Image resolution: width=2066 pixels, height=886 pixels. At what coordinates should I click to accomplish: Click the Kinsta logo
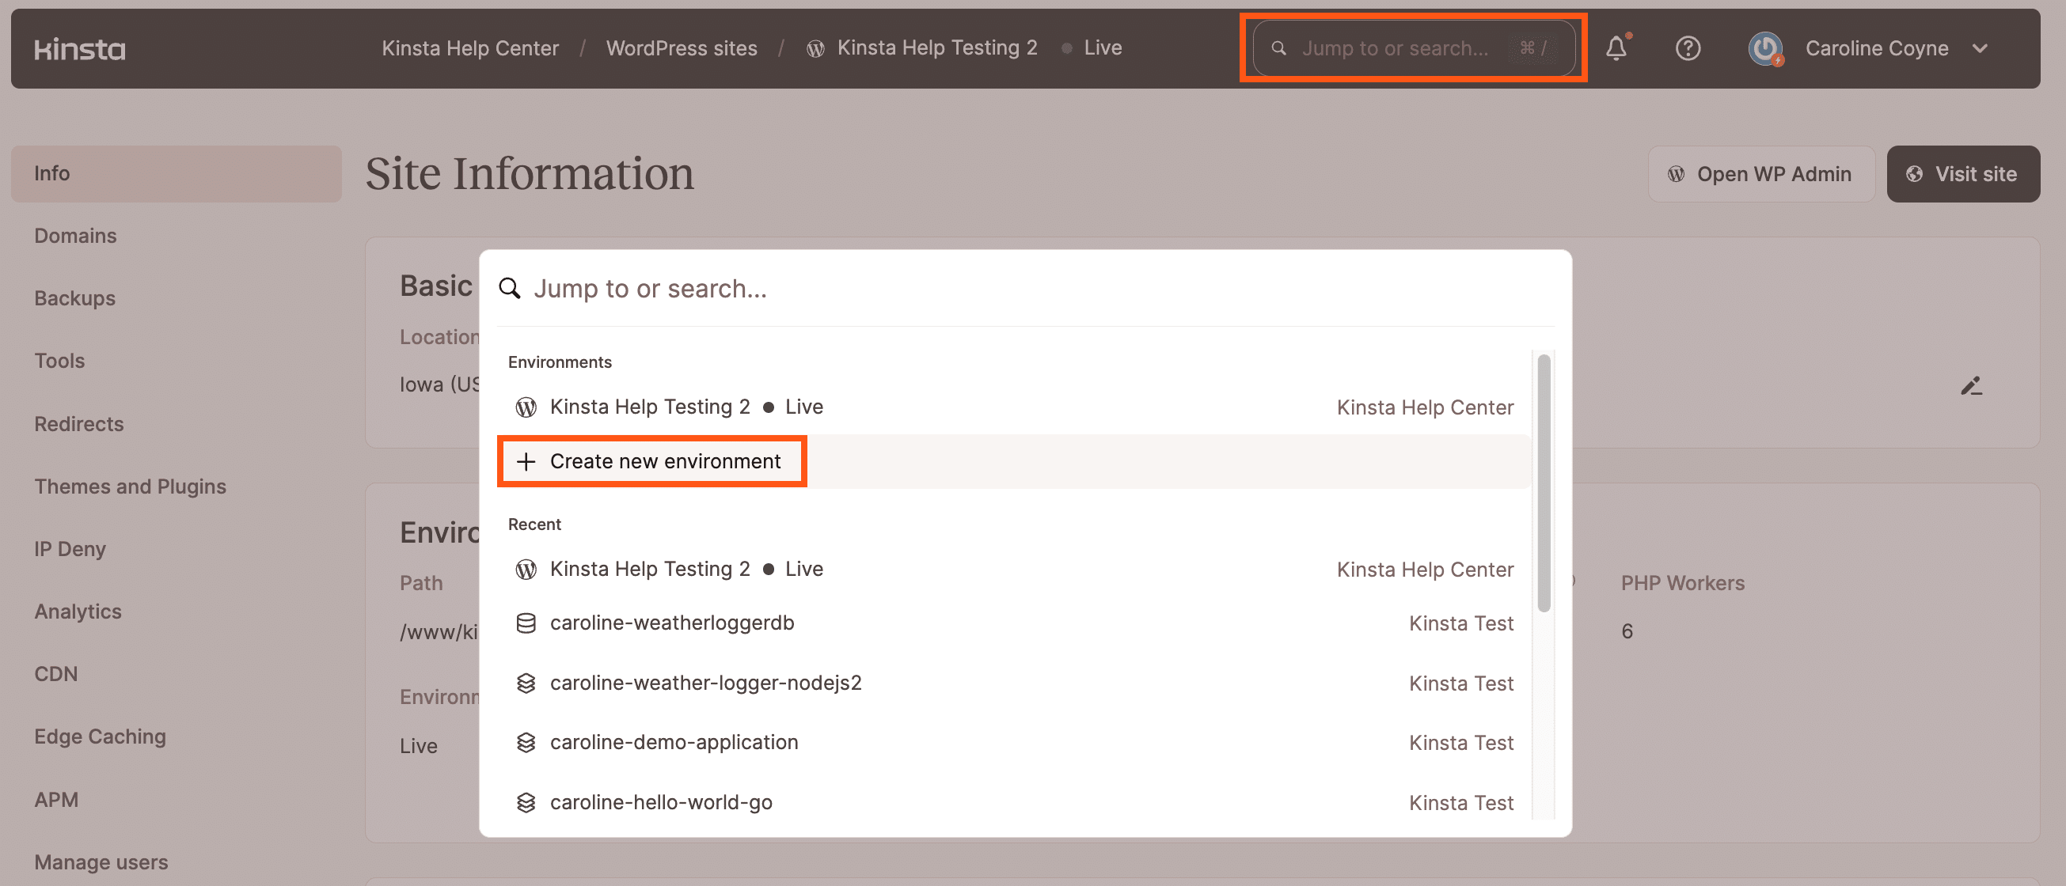[x=79, y=50]
